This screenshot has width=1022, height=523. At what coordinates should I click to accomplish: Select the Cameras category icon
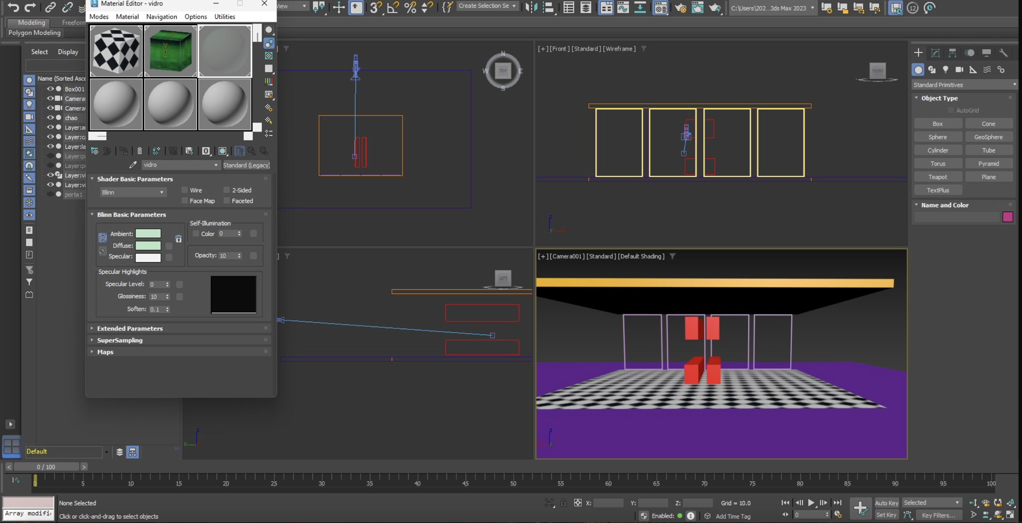click(x=959, y=70)
